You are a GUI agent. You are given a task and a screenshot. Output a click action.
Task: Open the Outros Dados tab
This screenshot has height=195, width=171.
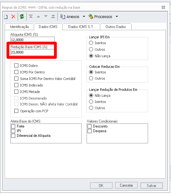coord(116,27)
